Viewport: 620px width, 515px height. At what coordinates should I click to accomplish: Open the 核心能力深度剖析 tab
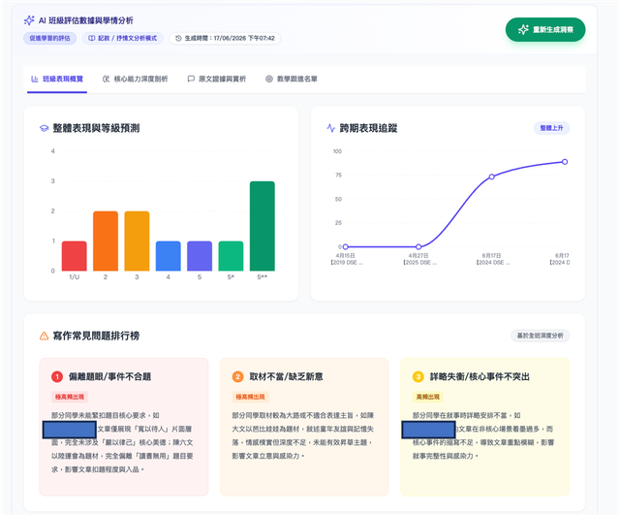pyautogui.click(x=136, y=80)
